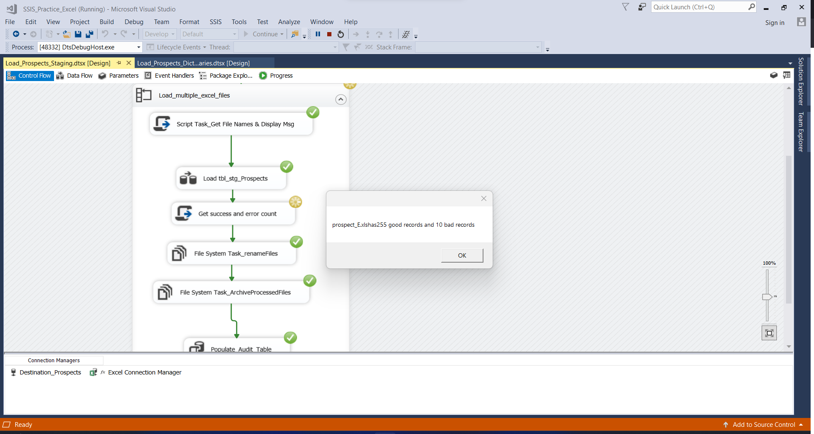814x434 pixels.
Task: Click the SSIS Toolbox icon in designer header
Action: [774, 75]
